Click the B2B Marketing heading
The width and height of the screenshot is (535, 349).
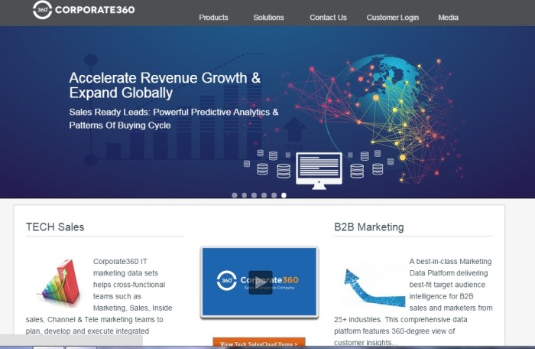pyautogui.click(x=369, y=227)
